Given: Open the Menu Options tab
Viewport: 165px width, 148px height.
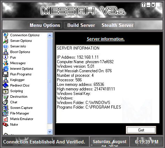Looking at the screenshot, I should (x=45, y=25).
